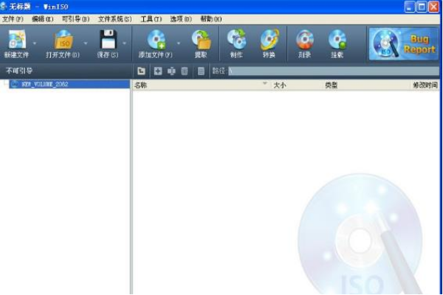Toggle the expander beside the NEW_VOLUME tree node

coord(5,84)
